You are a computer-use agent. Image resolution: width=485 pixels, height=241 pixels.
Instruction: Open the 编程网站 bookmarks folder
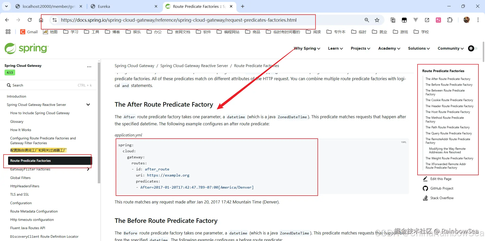[x=228, y=32]
